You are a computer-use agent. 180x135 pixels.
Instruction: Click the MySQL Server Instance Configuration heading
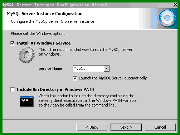click(45, 14)
